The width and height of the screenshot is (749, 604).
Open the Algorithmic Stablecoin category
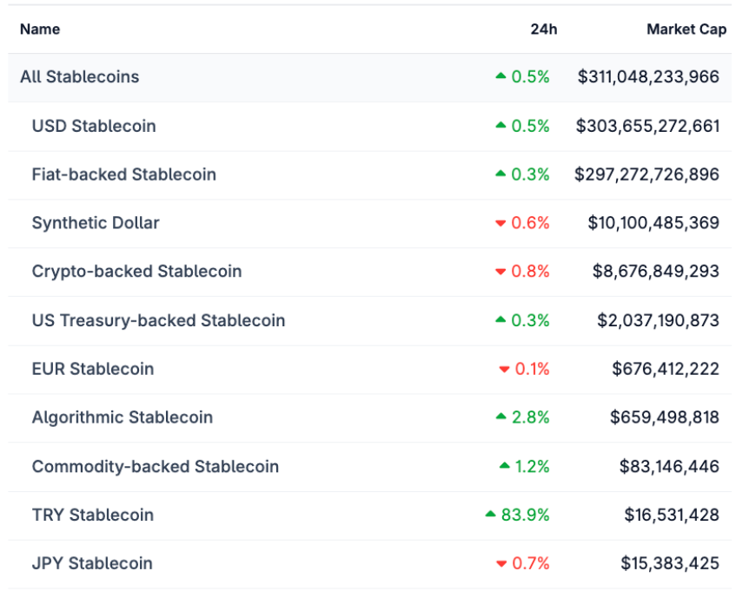[x=122, y=417]
